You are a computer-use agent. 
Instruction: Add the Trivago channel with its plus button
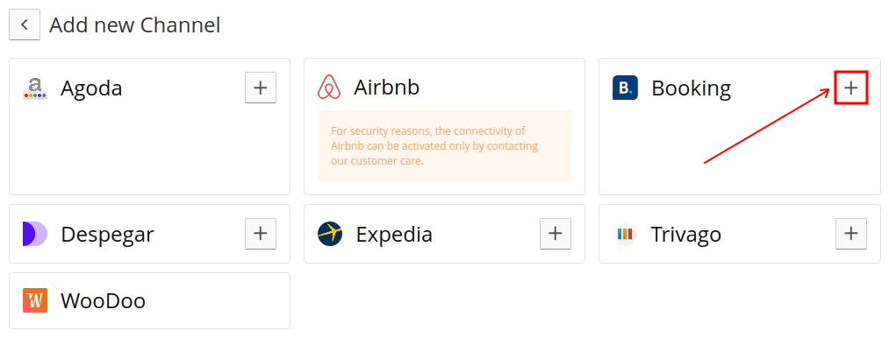[x=851, y=234]
